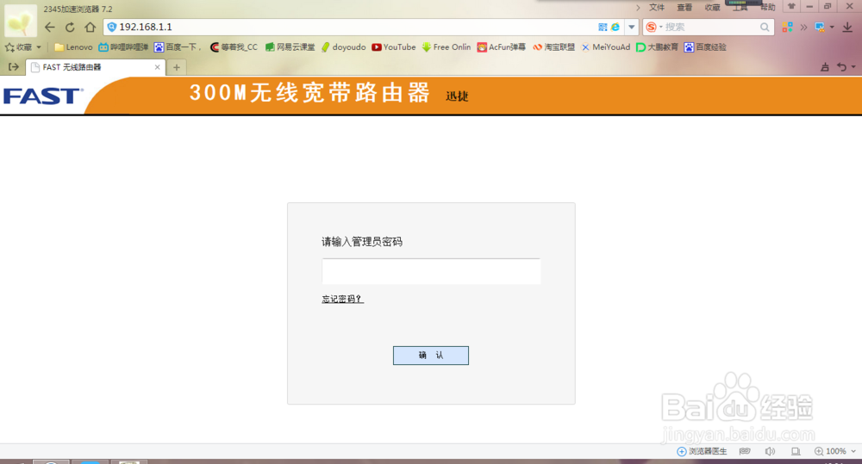Click the browser avatar sprout image

click(x=21, y=21)
